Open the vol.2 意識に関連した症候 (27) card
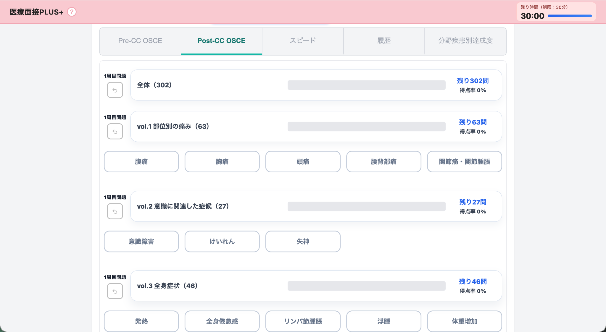 pyautogui.click(x=316, y=206)
